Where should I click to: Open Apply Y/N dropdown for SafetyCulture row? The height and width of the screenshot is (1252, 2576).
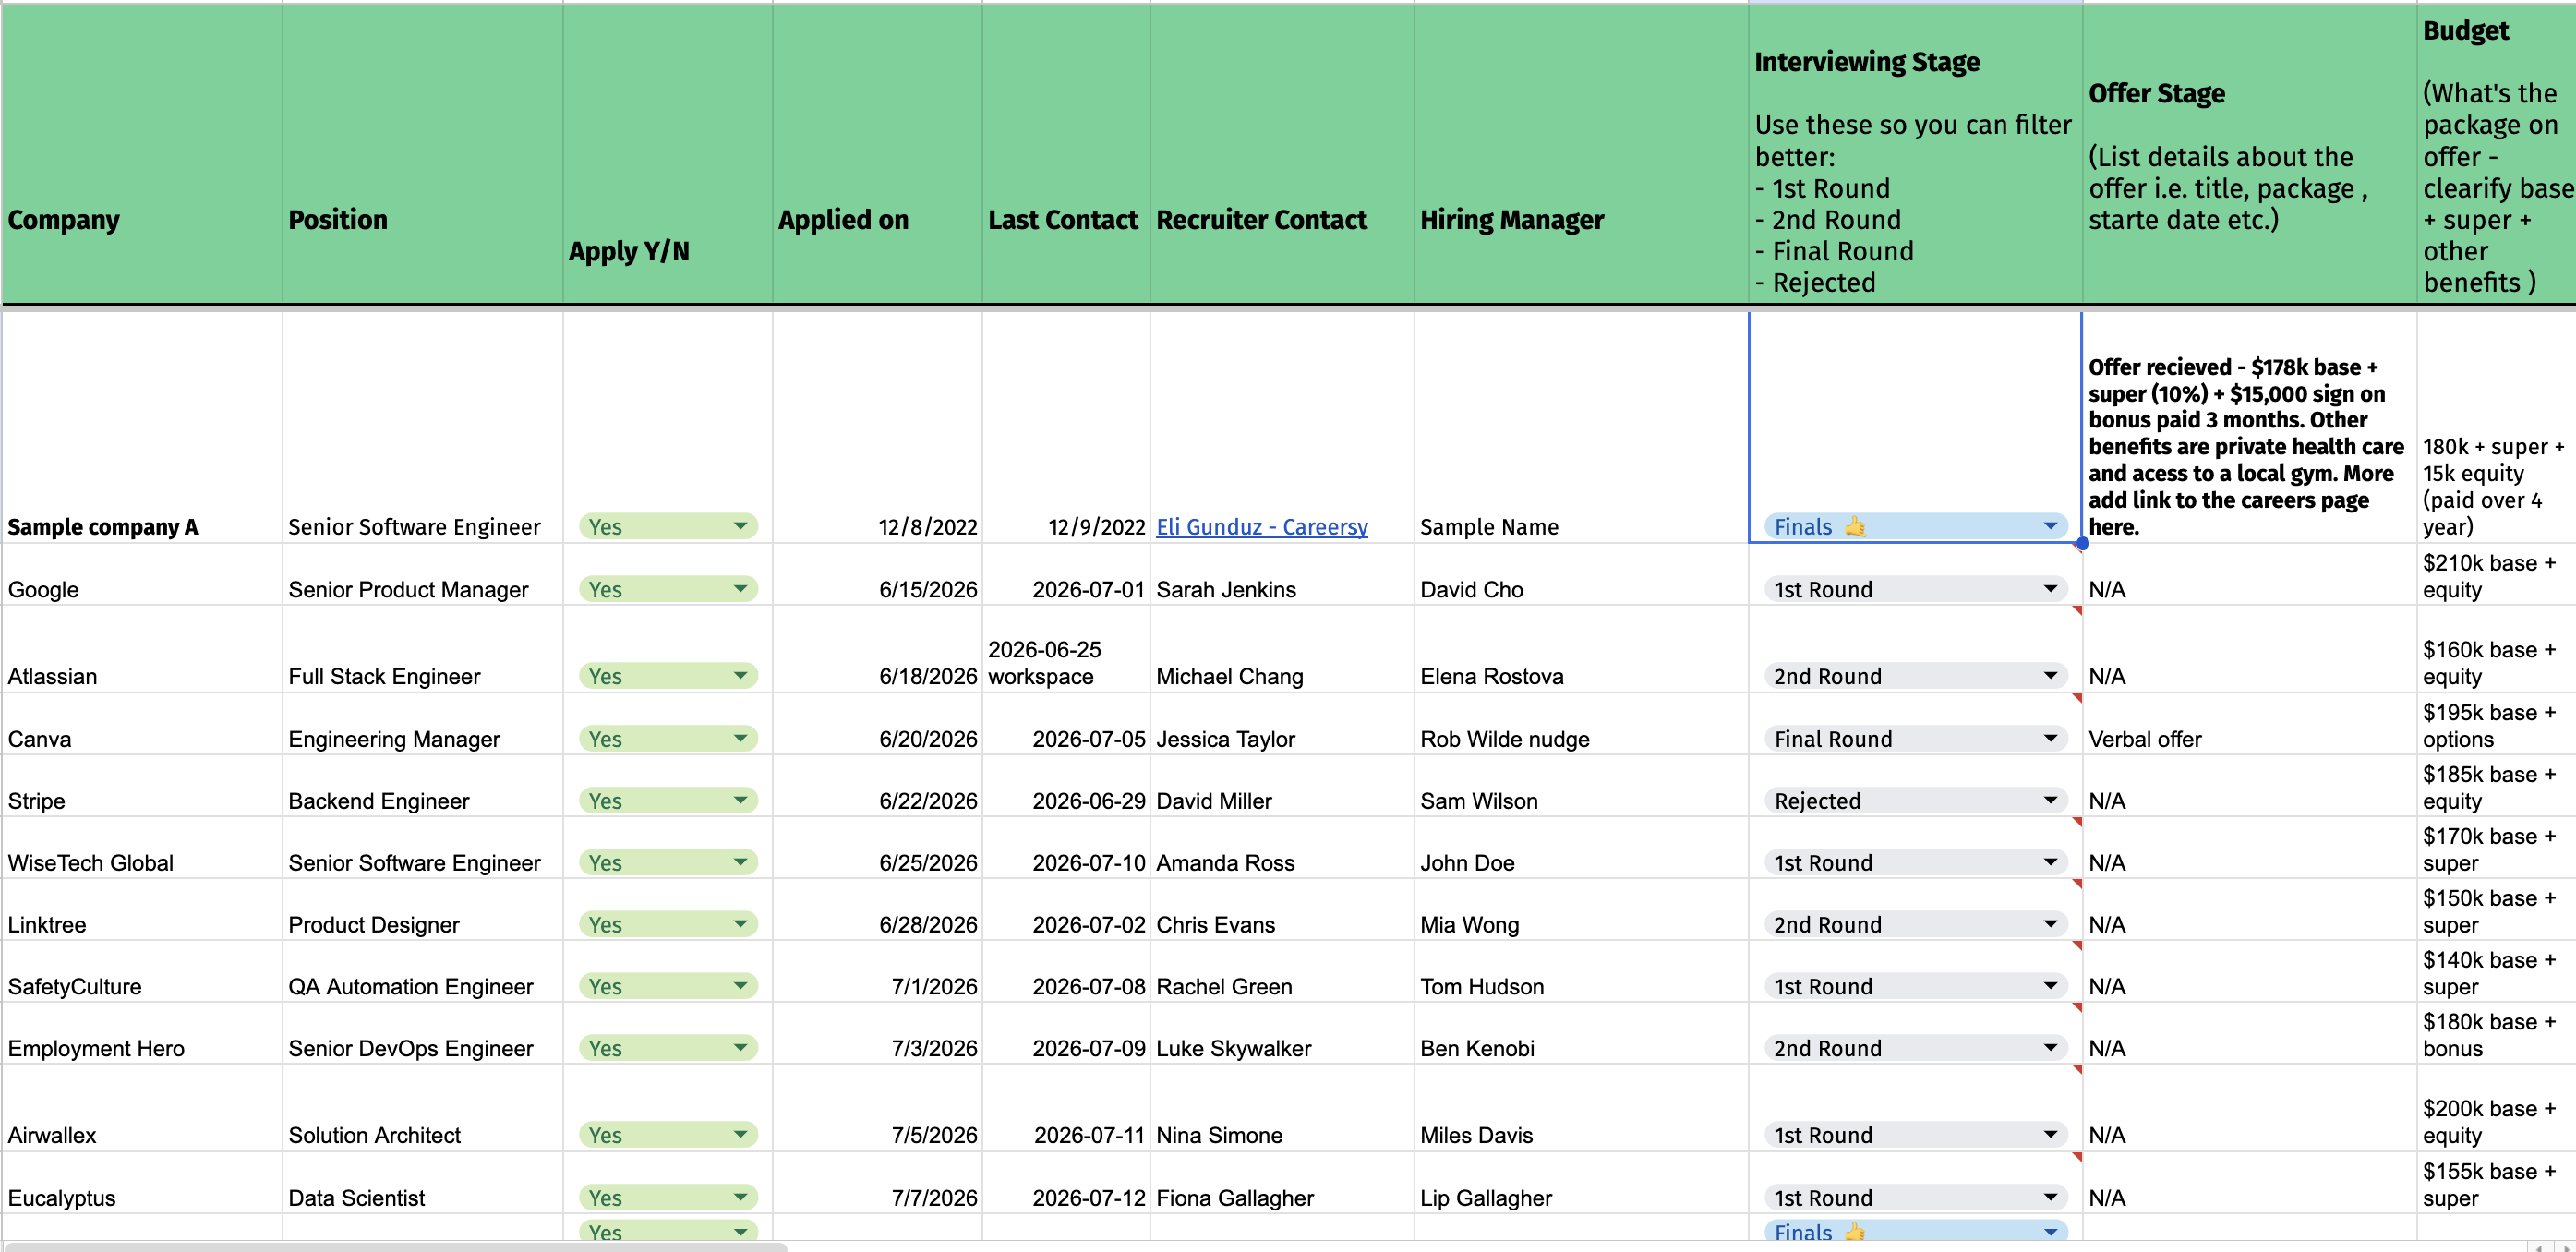click(x=668, y=987)
